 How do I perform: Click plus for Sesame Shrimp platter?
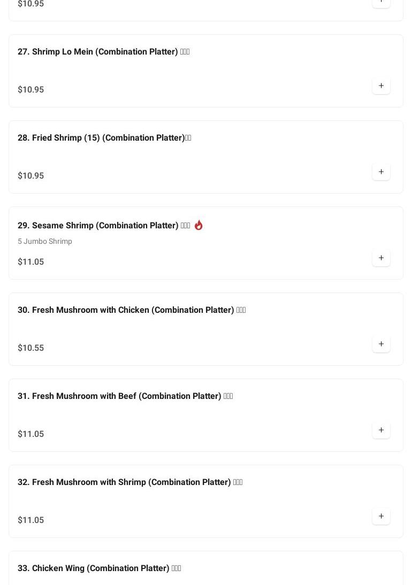point(381,258)
